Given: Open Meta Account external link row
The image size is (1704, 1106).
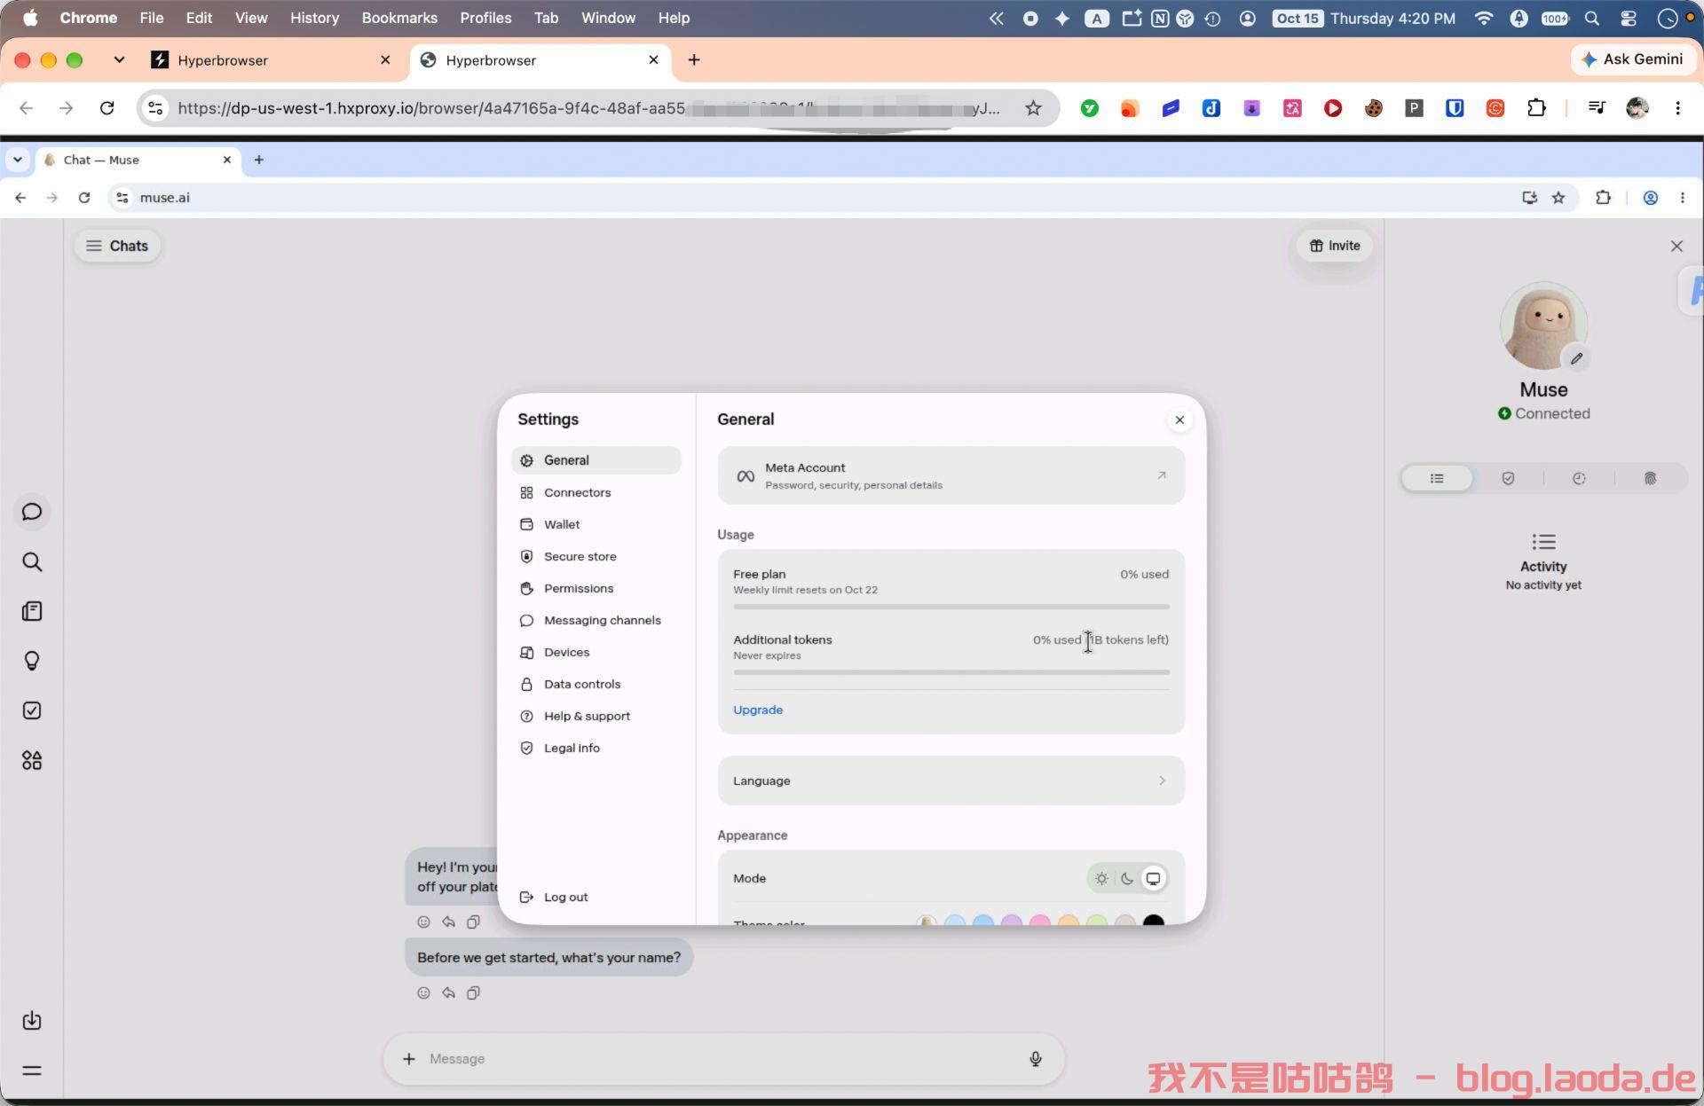Looking at the screenshot, I should [x=951, y=475].
